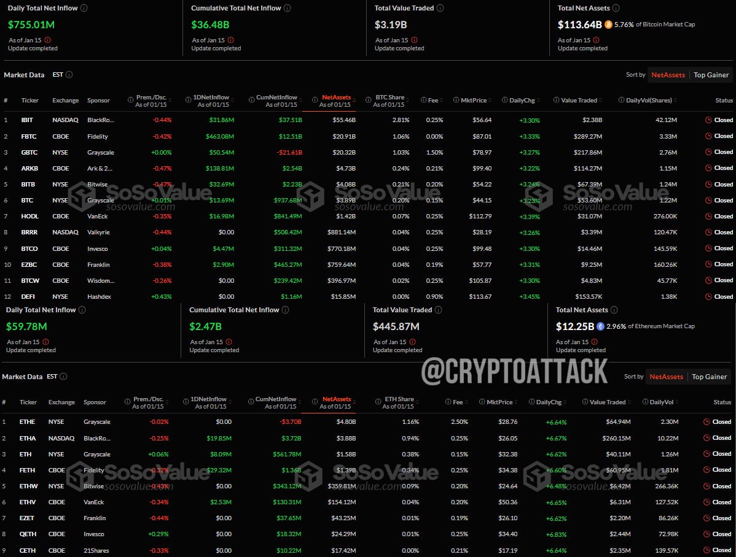Sort by Value Traded header in Ethereum table

point(608,402)
